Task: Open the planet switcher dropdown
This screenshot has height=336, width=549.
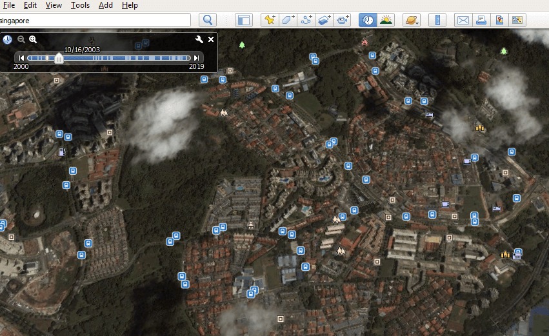Action: click(x=412, y=20)
